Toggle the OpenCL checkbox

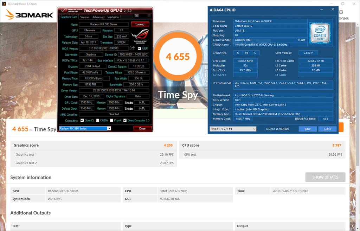point(82,120)
